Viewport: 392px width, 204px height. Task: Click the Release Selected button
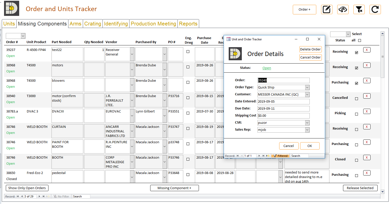pos(360,188)
